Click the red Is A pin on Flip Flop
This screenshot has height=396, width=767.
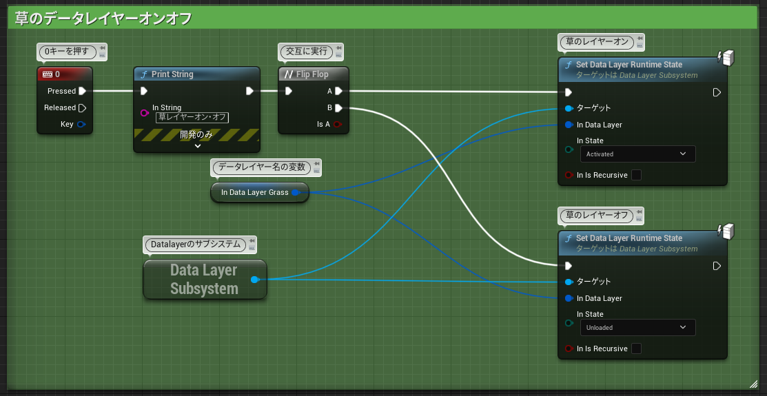337,124
